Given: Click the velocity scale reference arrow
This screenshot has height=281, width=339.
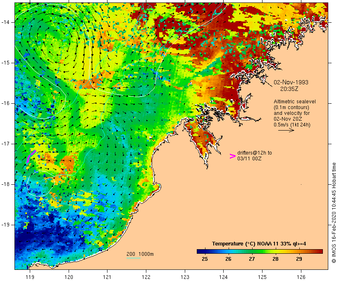Looking at the screenshot, I should 286,130.
